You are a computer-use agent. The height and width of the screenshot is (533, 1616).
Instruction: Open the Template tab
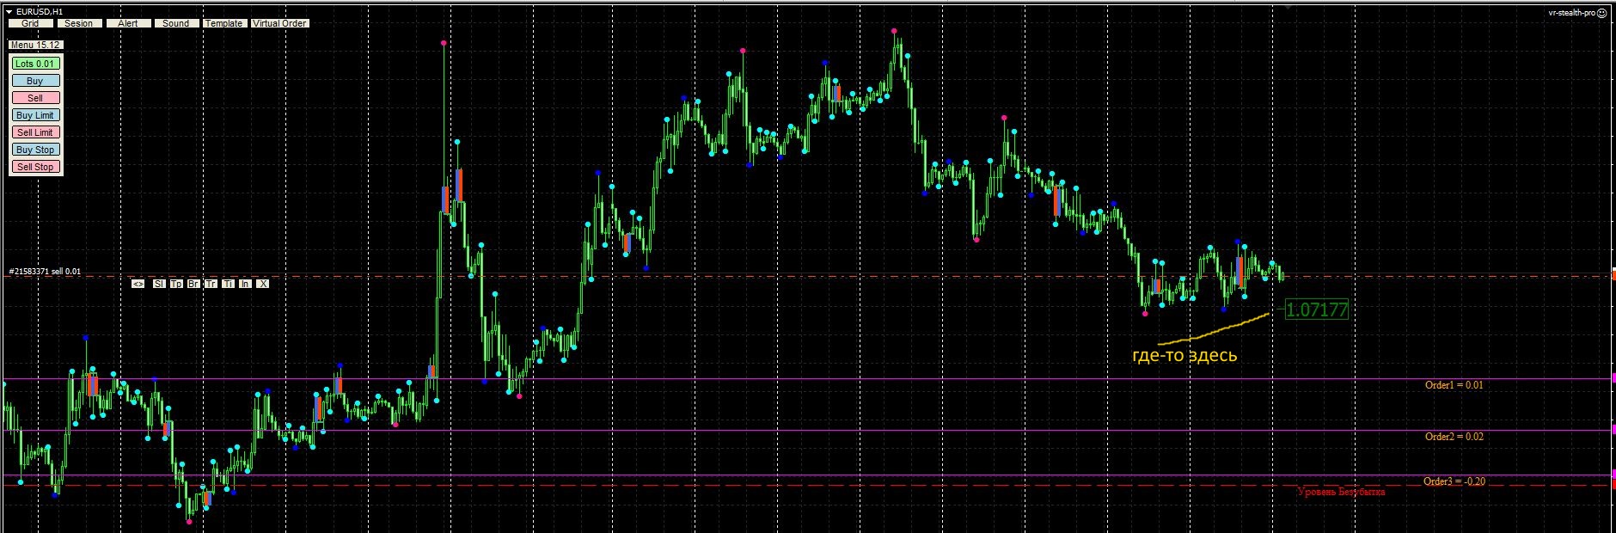(x=224, y=23)
